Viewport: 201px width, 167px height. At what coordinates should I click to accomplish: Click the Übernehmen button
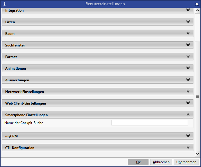[186, 162]
